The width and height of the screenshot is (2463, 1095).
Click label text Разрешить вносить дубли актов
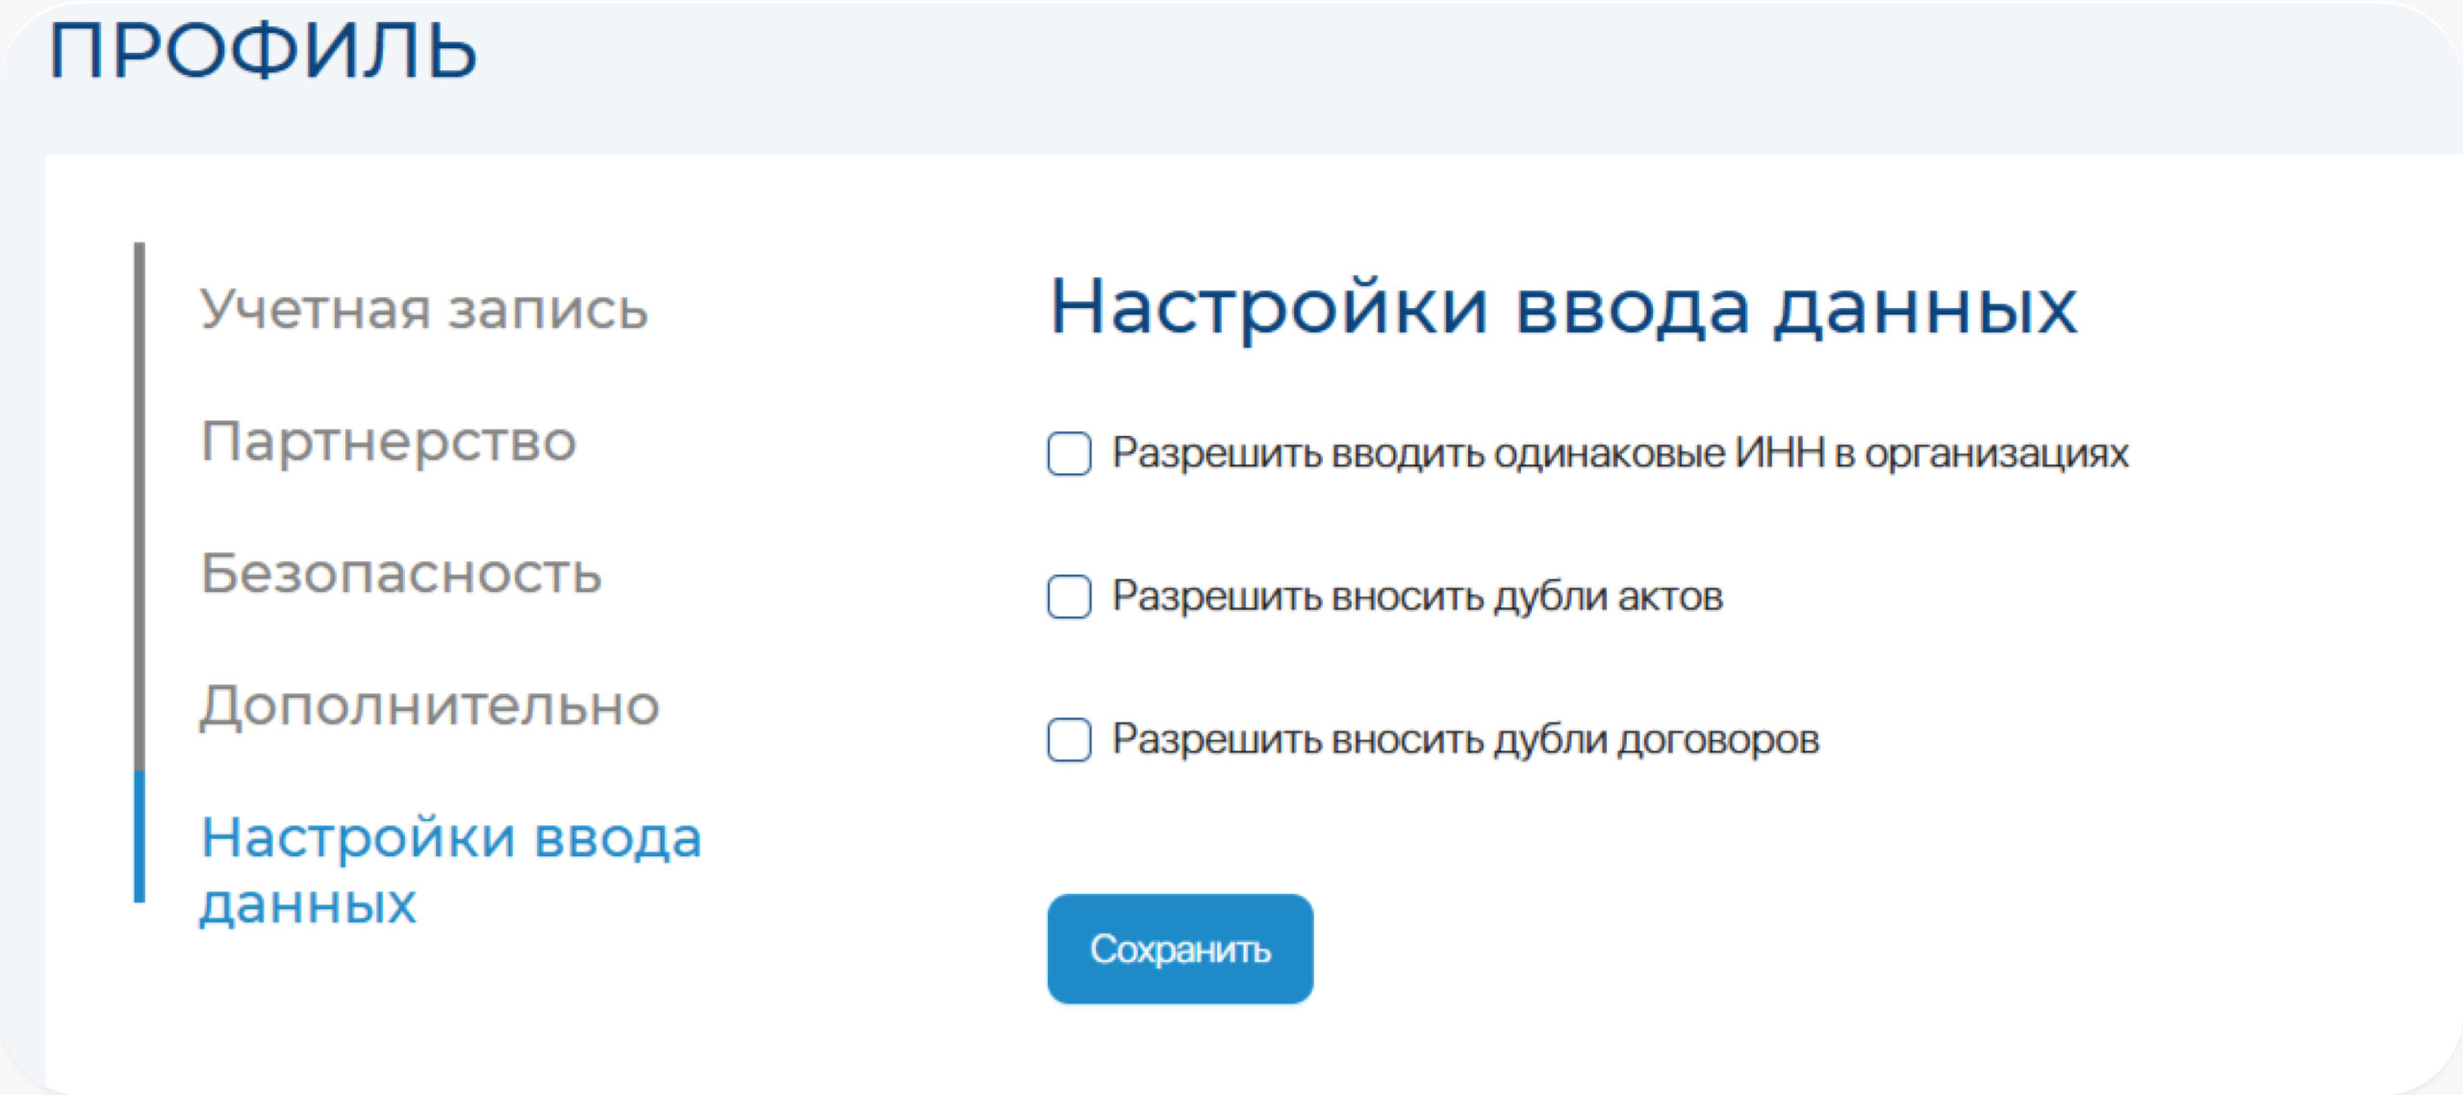(x=1417, y=597)
